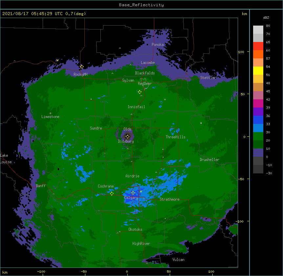Click the Okotoks label
The height and width of the screenshot is (276, 283).
click(x=135, y=229)
